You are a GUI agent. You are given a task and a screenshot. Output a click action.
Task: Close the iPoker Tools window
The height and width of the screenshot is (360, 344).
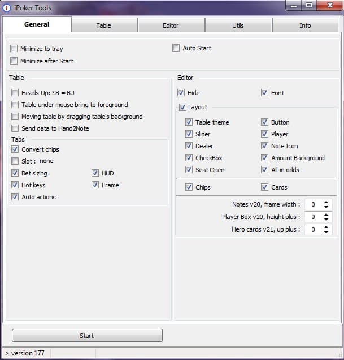point(330,5)
